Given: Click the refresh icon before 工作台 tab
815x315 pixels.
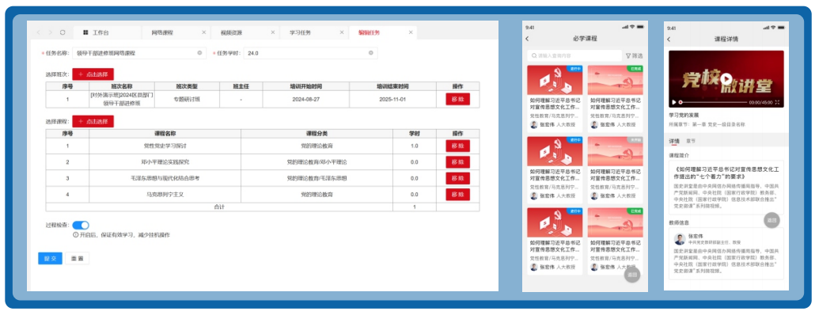Looking at the screenshot, I should (63, 32).
